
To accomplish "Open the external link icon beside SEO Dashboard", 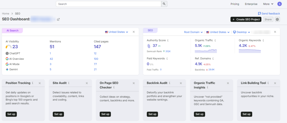I will (x=58, y=19).
